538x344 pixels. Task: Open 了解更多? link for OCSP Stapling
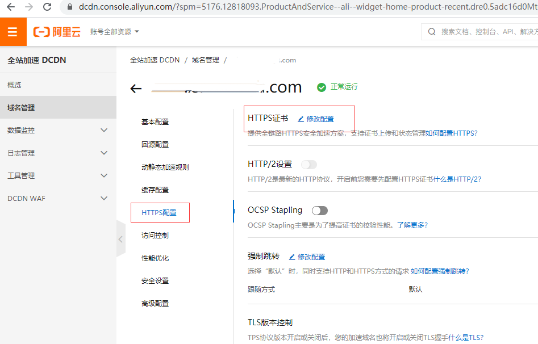[x=412, y=225]
